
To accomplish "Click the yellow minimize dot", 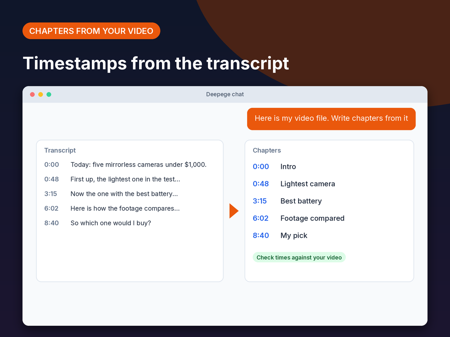I will coord(40,94).
